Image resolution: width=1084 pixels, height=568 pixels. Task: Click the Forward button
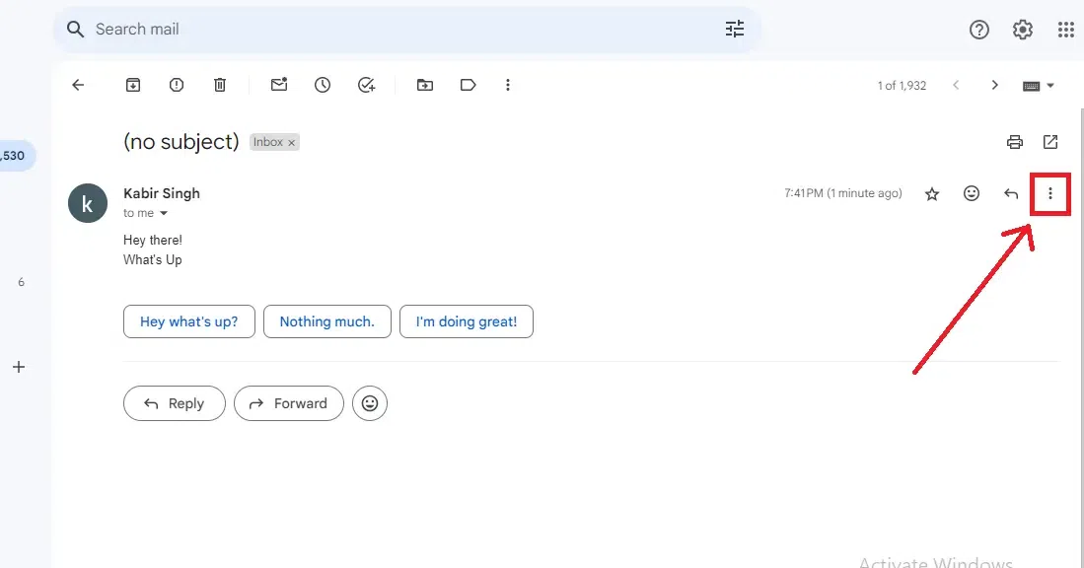click(289, 403)
